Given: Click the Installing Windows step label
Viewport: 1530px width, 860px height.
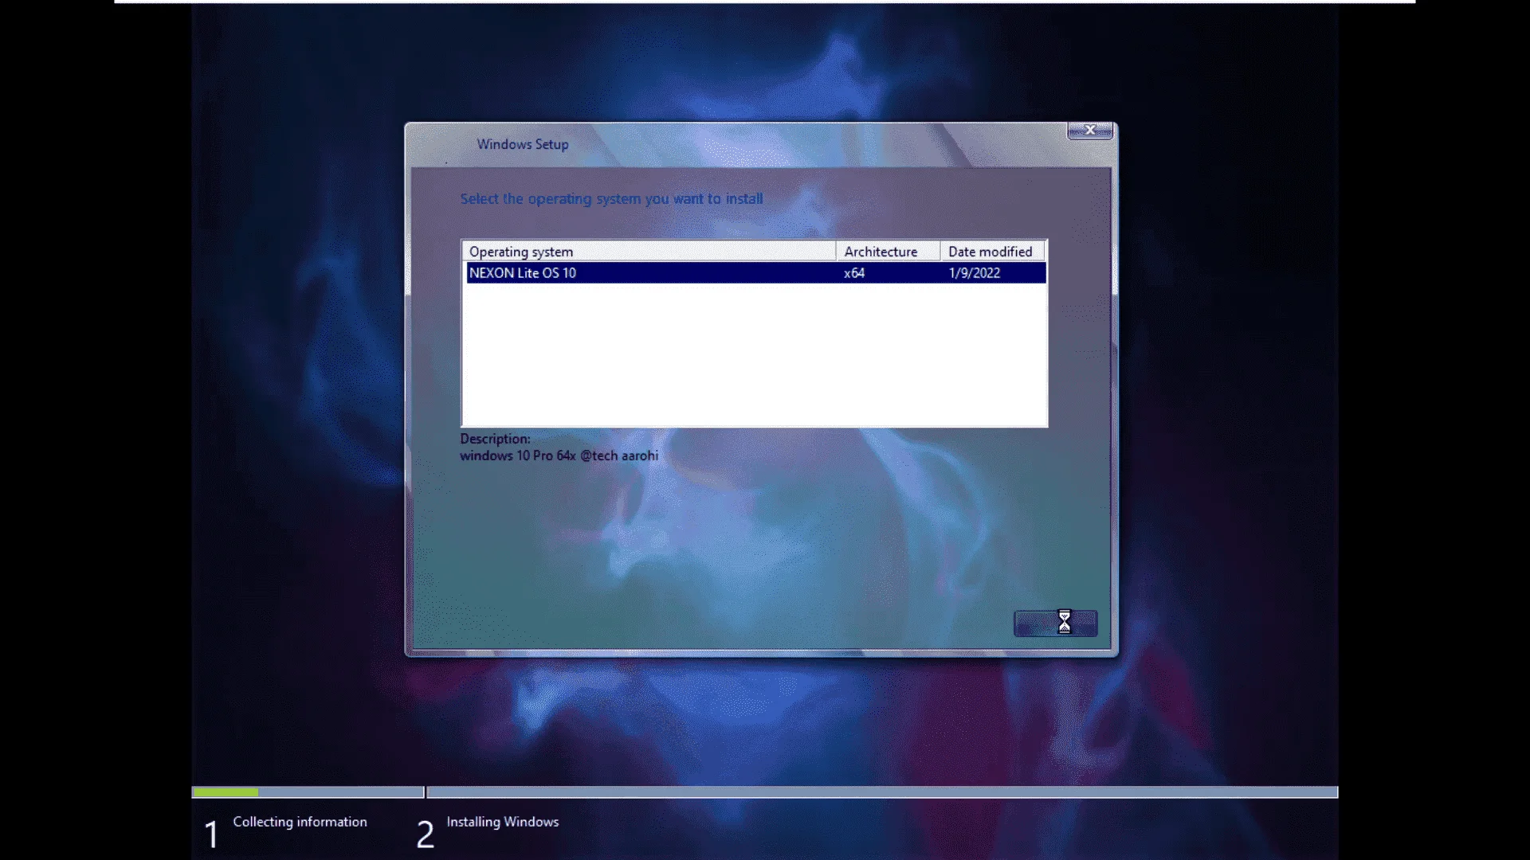Looking at the screenshot, I should [502, 822].
